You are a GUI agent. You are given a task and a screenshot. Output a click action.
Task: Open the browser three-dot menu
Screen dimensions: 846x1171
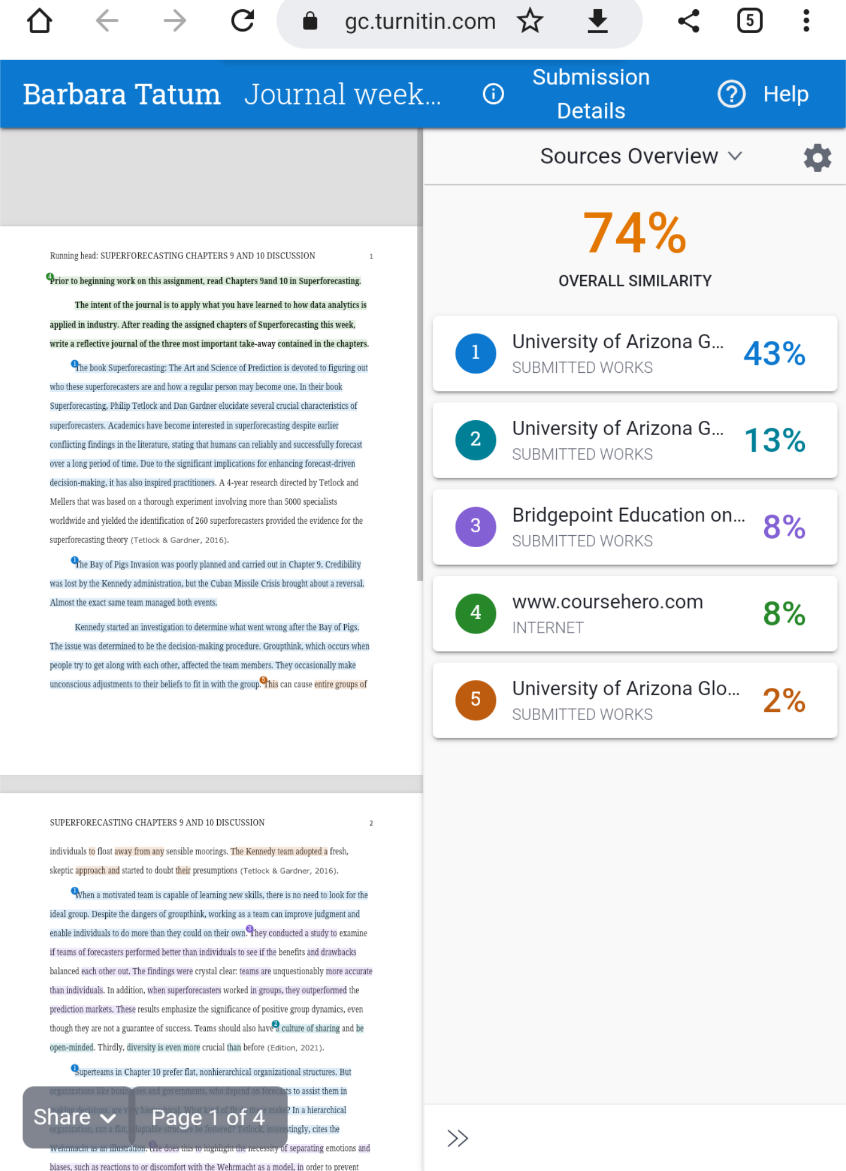click(806, 21)
